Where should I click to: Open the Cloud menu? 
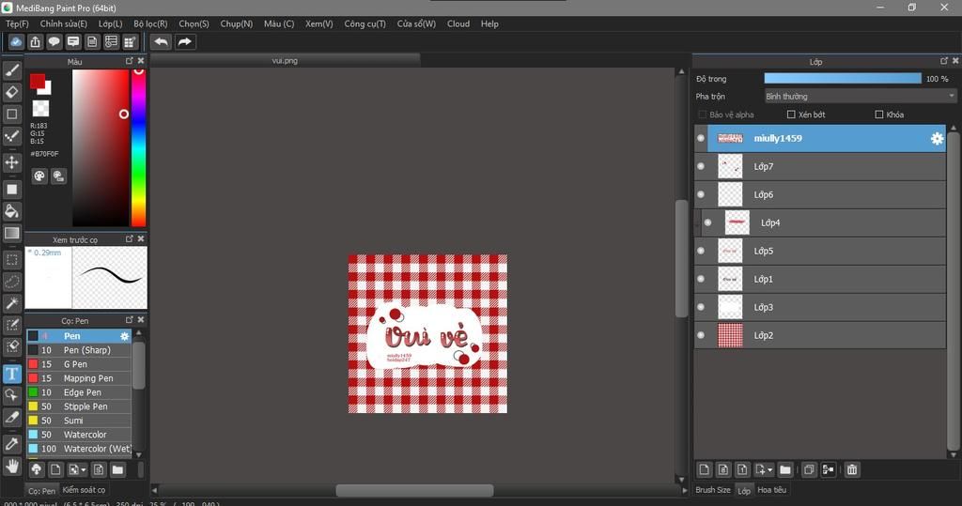coord(458,23)
